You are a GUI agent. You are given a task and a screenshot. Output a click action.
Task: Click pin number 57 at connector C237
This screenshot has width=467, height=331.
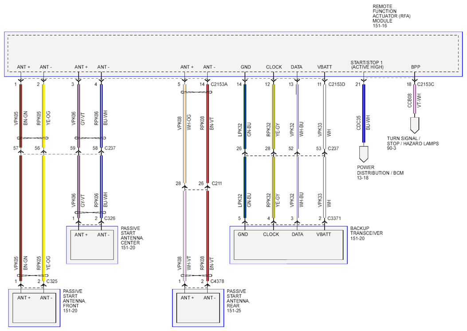click(16, 148)
